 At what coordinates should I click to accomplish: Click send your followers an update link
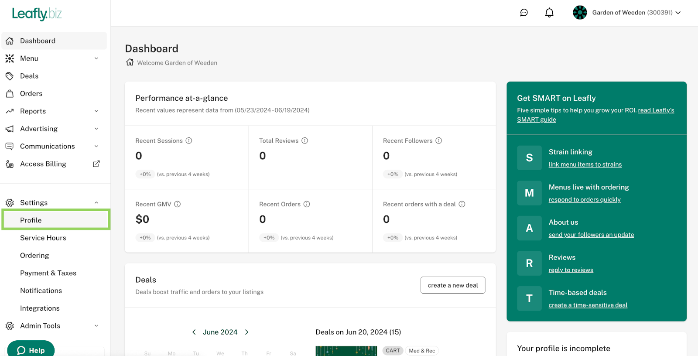[x=591, y=235]
